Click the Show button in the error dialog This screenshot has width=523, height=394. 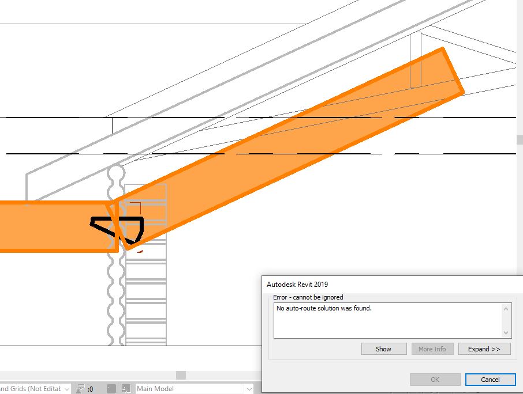click(x=383, y=348)
